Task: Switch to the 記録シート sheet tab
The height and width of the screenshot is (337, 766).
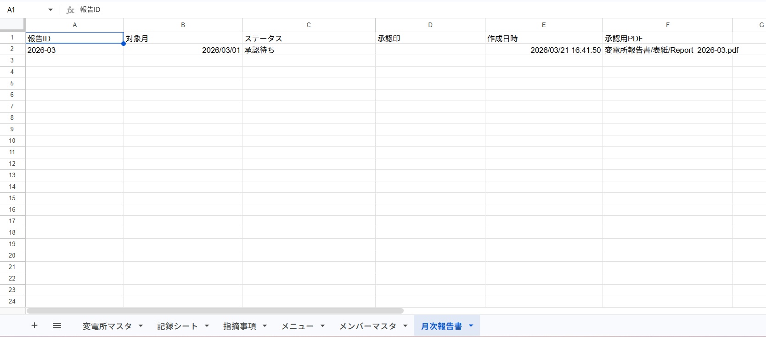Action: pos(177,326)
